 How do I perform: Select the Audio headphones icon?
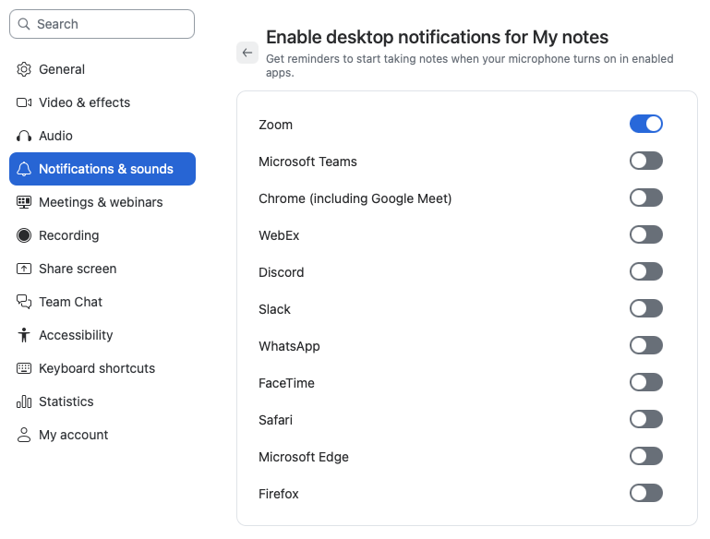click(24, 136)
